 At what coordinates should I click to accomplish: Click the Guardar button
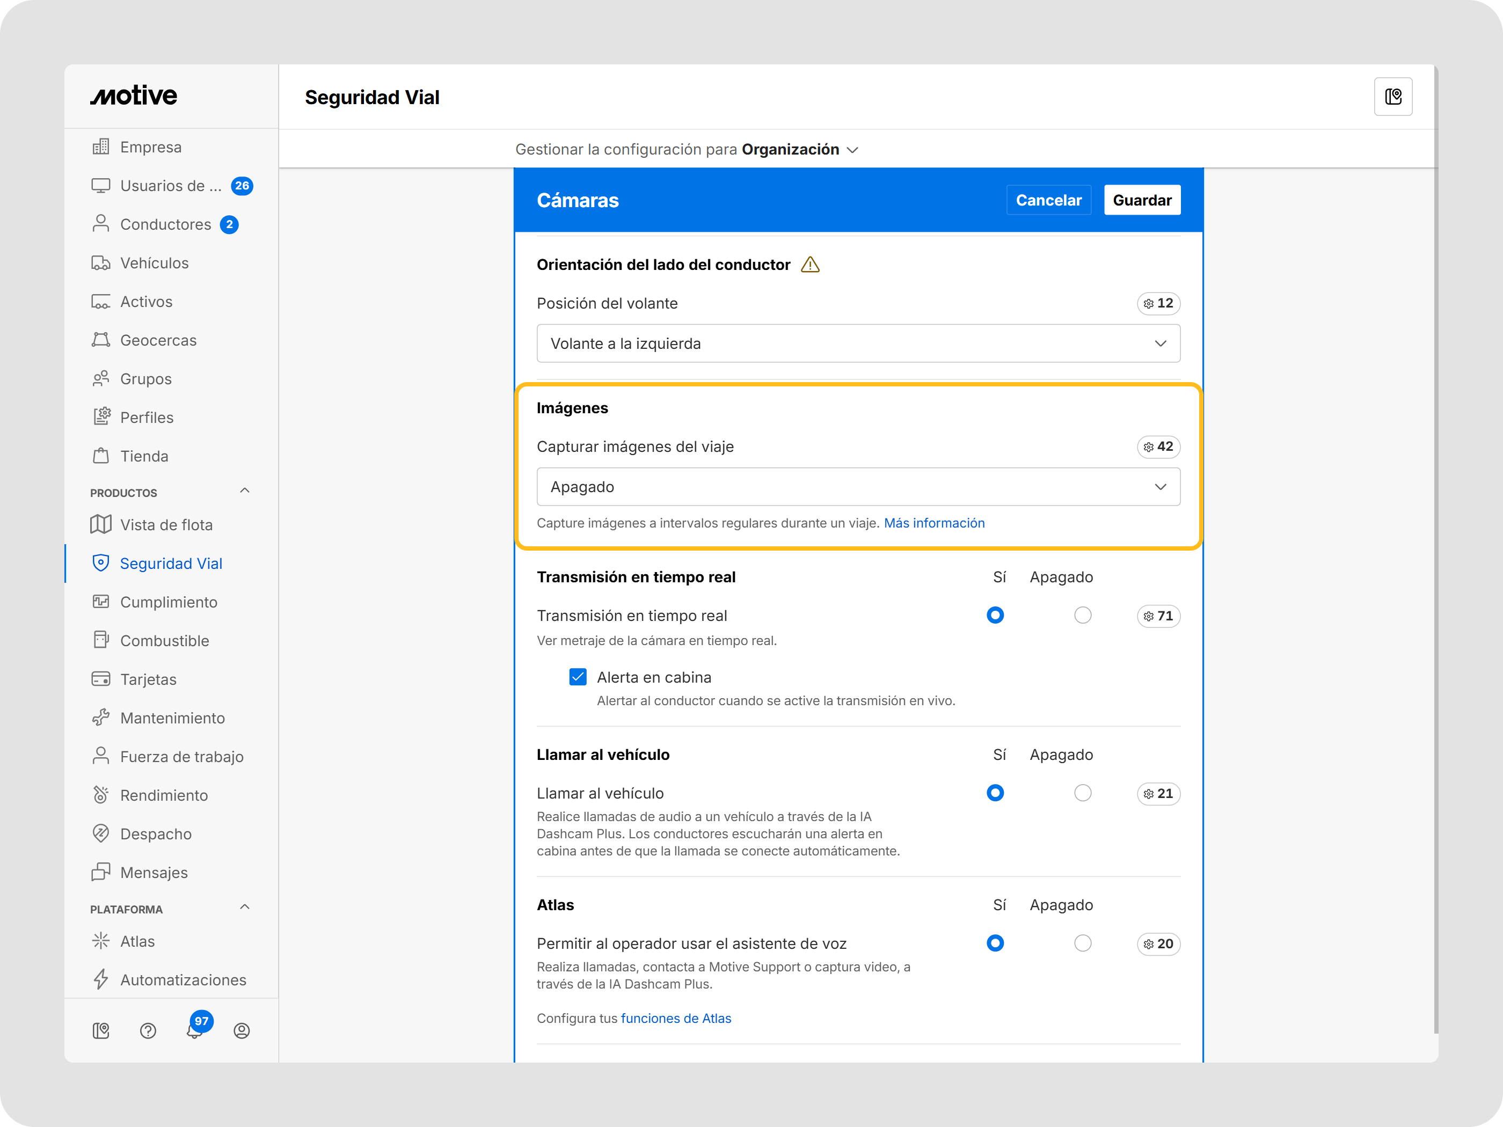[x=1142, y=200]
